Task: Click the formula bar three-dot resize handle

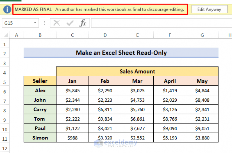Action: coord(44,23)
